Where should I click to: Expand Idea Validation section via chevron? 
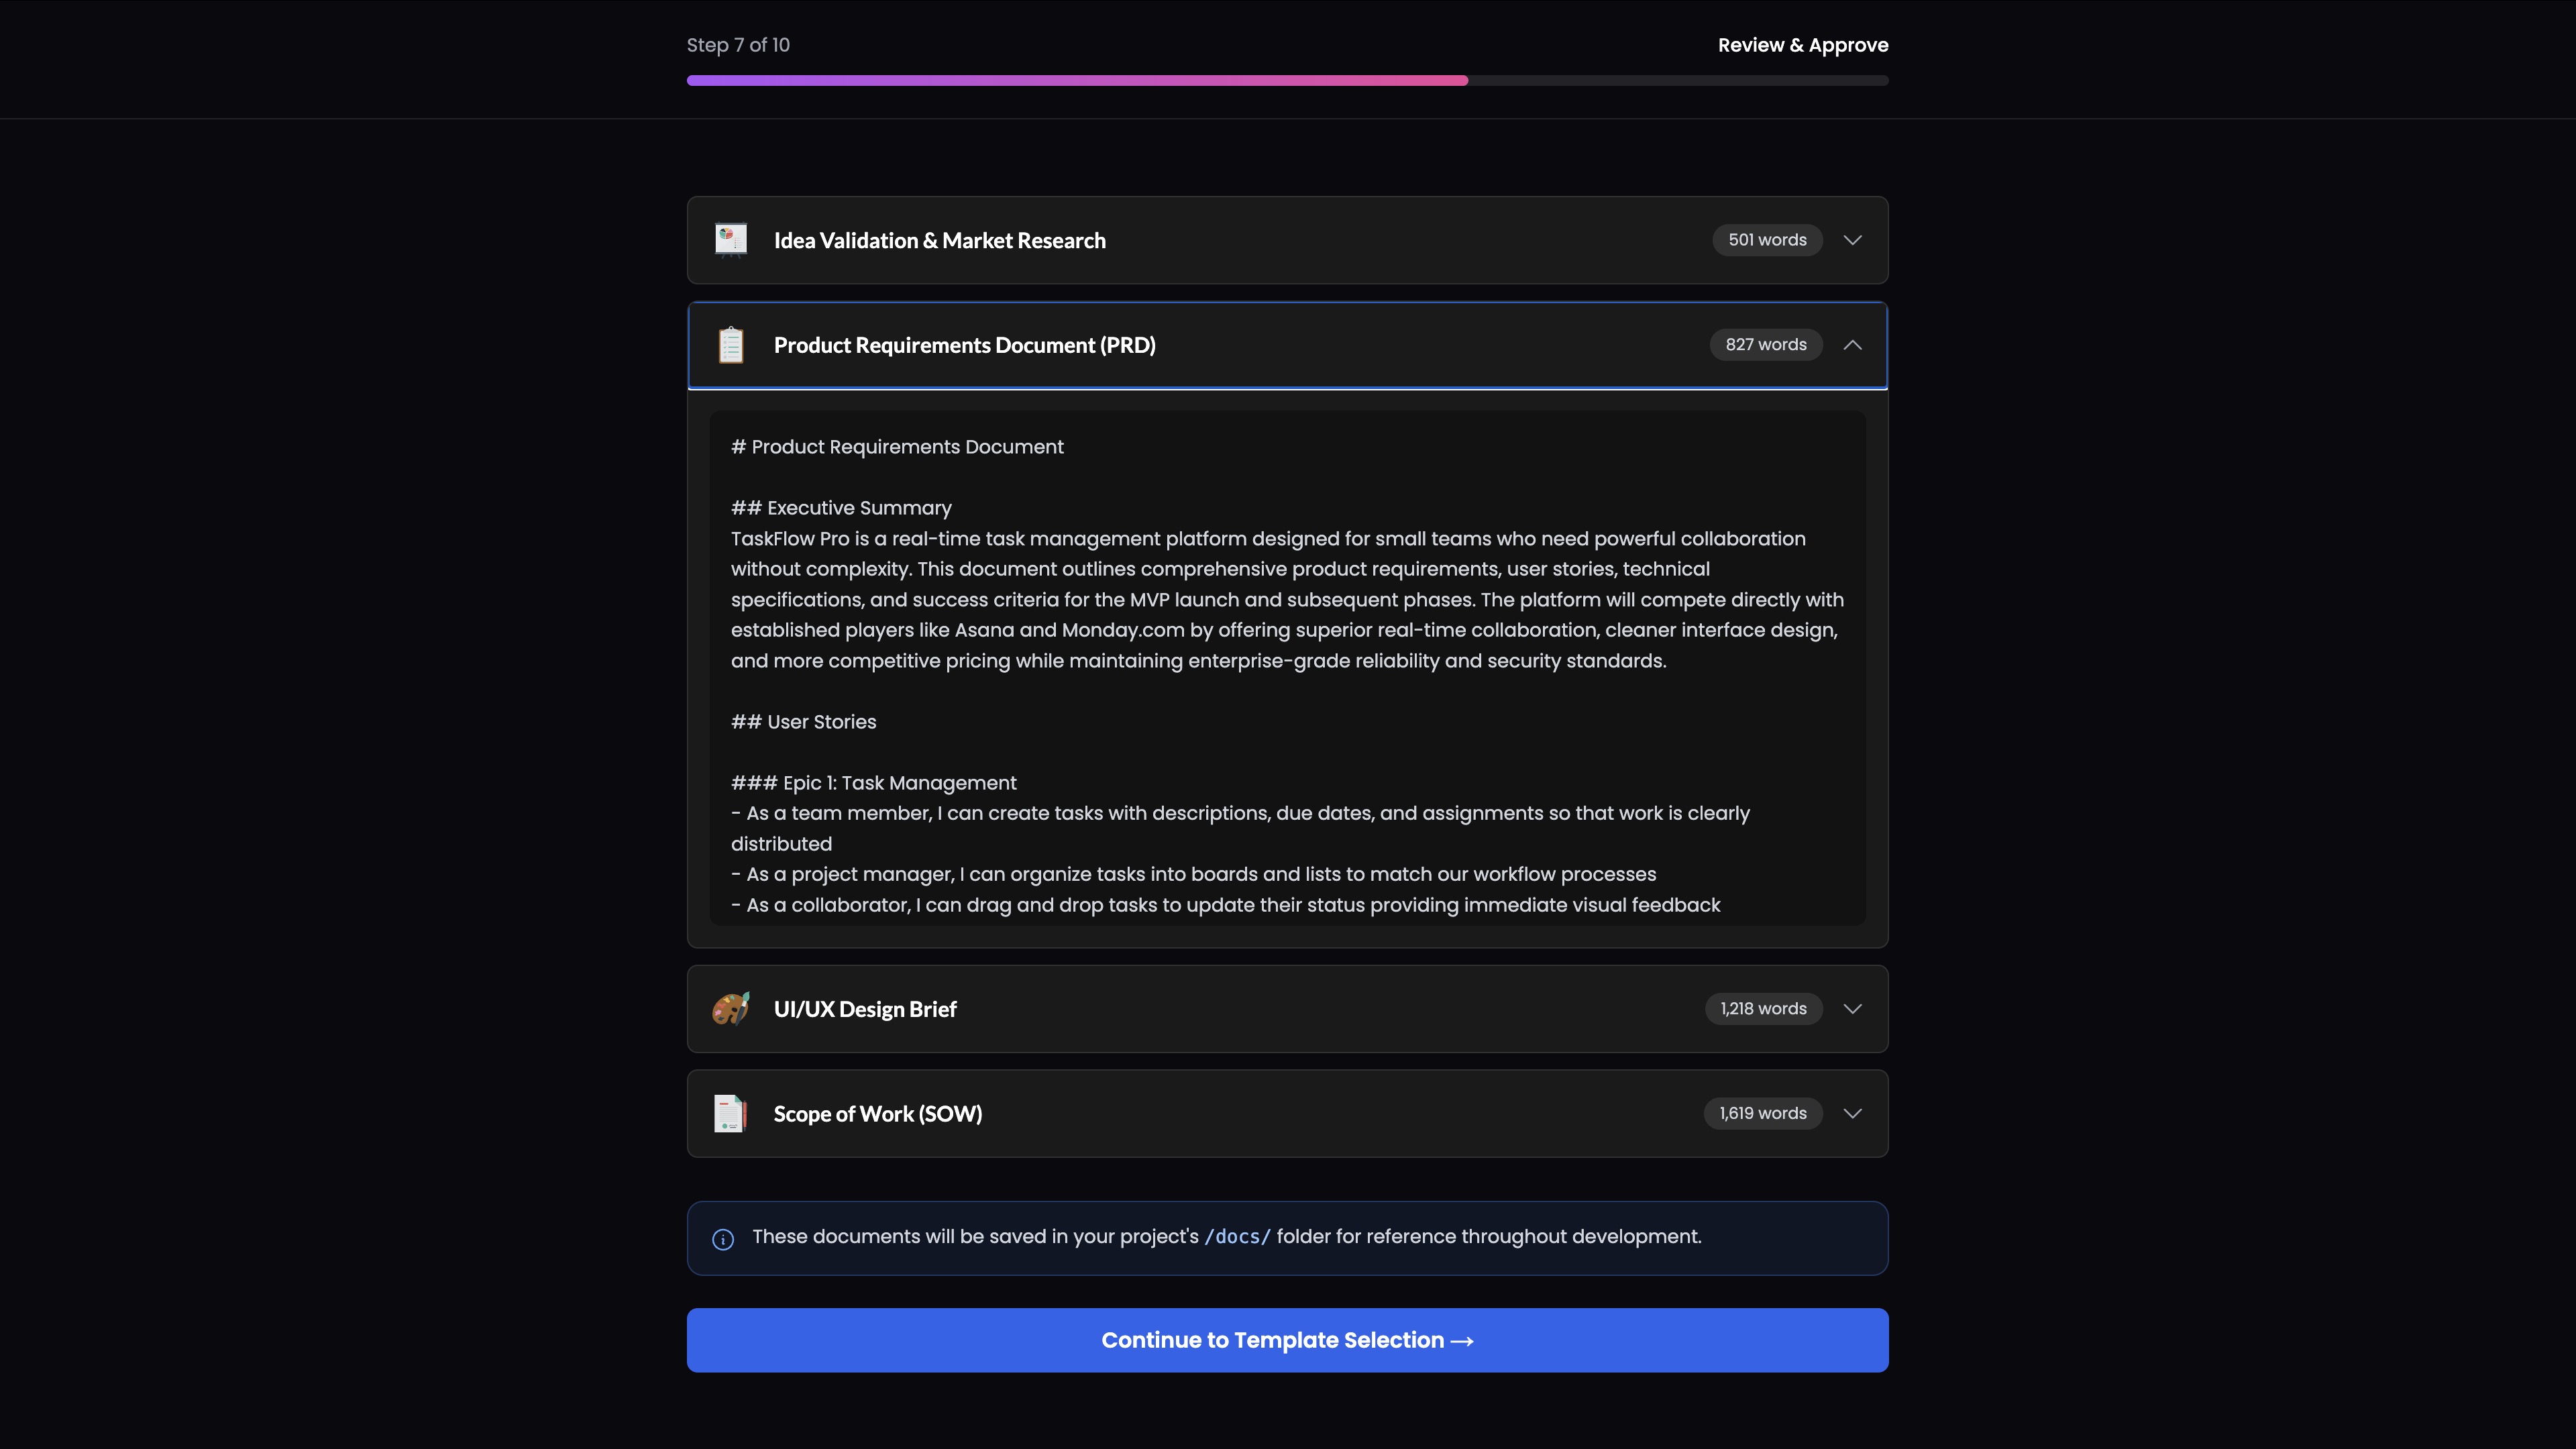pyautogui.click(x=1852, y=240)
